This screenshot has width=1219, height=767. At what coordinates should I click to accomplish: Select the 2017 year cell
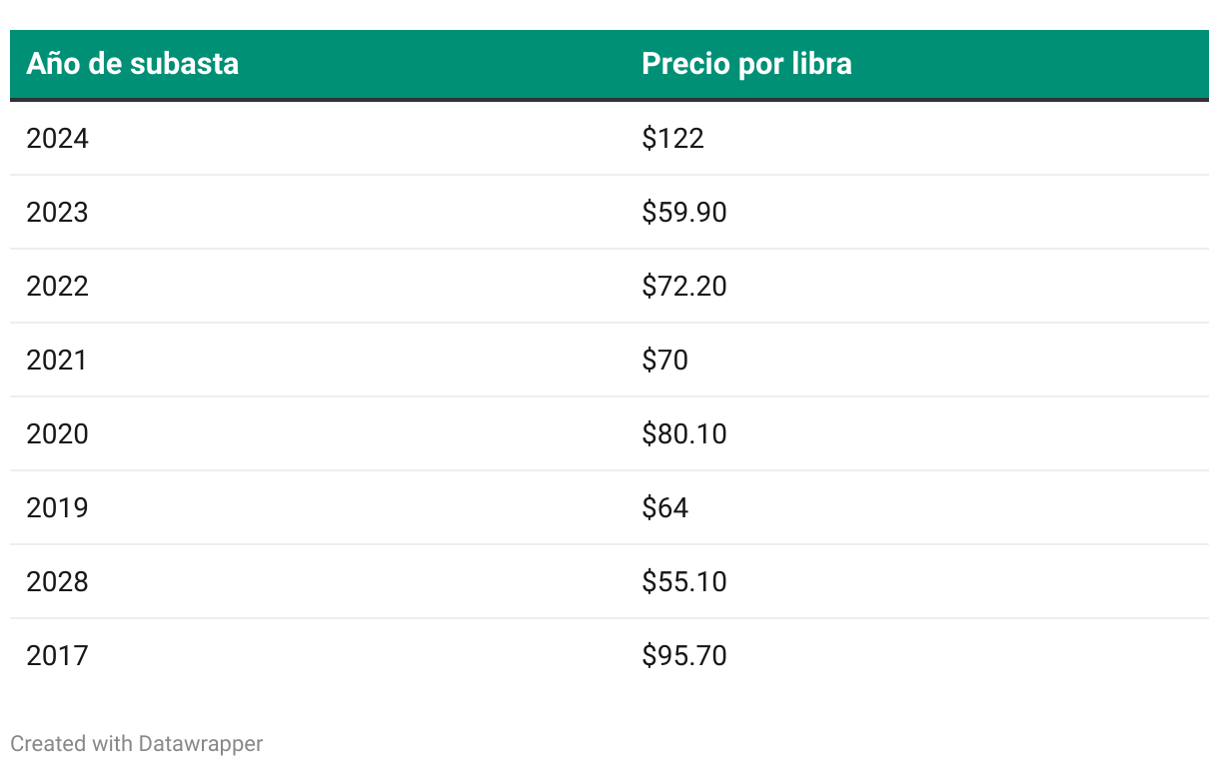[57, 655]
